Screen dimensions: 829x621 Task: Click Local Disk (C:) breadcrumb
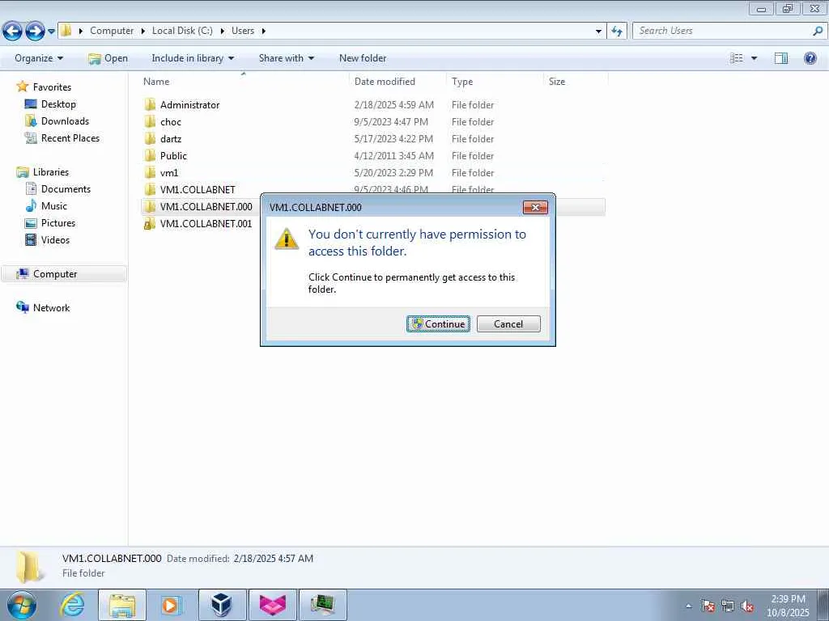(182, 31)
